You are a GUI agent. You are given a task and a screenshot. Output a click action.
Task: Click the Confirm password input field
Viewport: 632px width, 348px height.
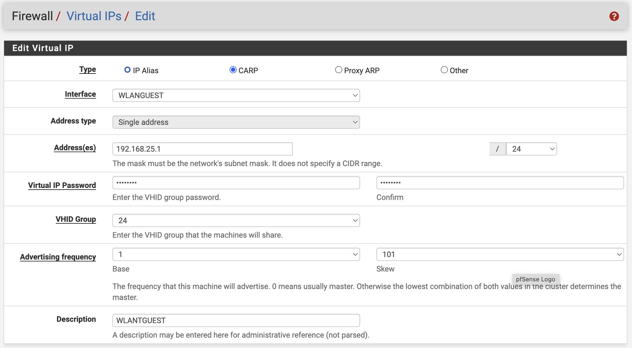click(499, 183)
